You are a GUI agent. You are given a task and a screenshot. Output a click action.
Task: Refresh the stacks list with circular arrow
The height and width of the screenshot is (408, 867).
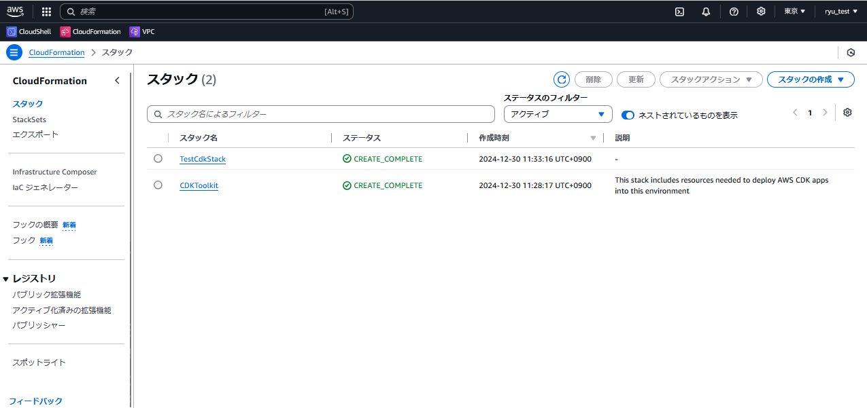click(561, 79)
